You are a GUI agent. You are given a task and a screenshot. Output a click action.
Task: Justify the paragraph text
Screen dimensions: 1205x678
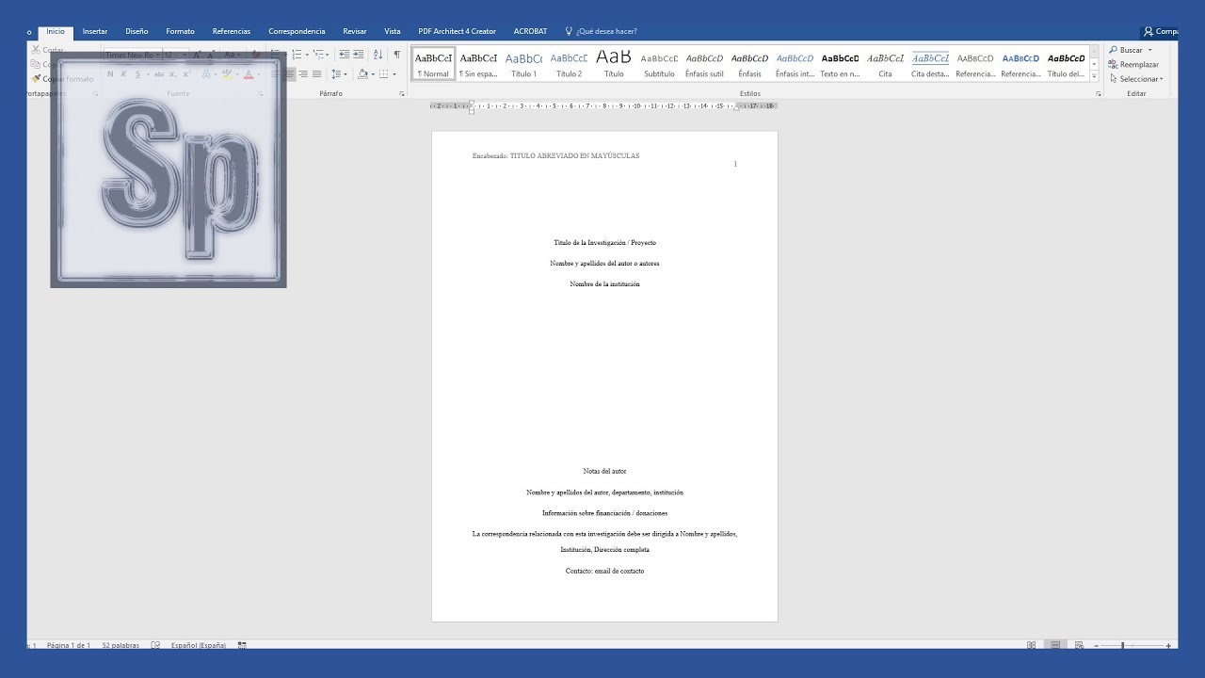(316, 73)
